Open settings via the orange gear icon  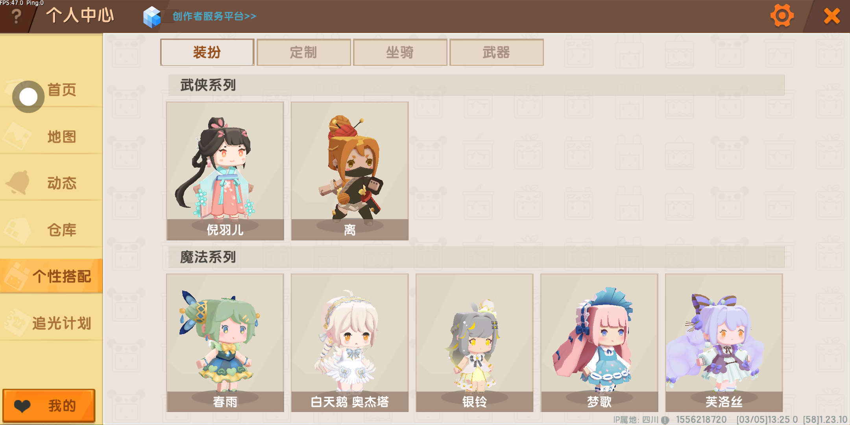782,16
